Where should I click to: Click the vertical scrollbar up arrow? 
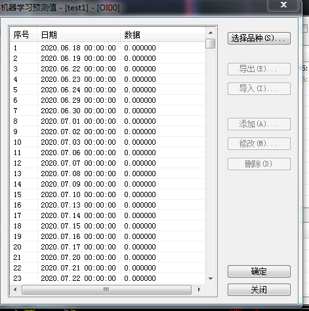click(211, 33)
